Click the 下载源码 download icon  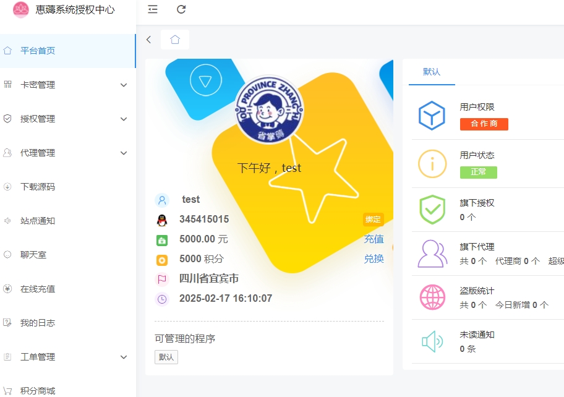point(7,187)
